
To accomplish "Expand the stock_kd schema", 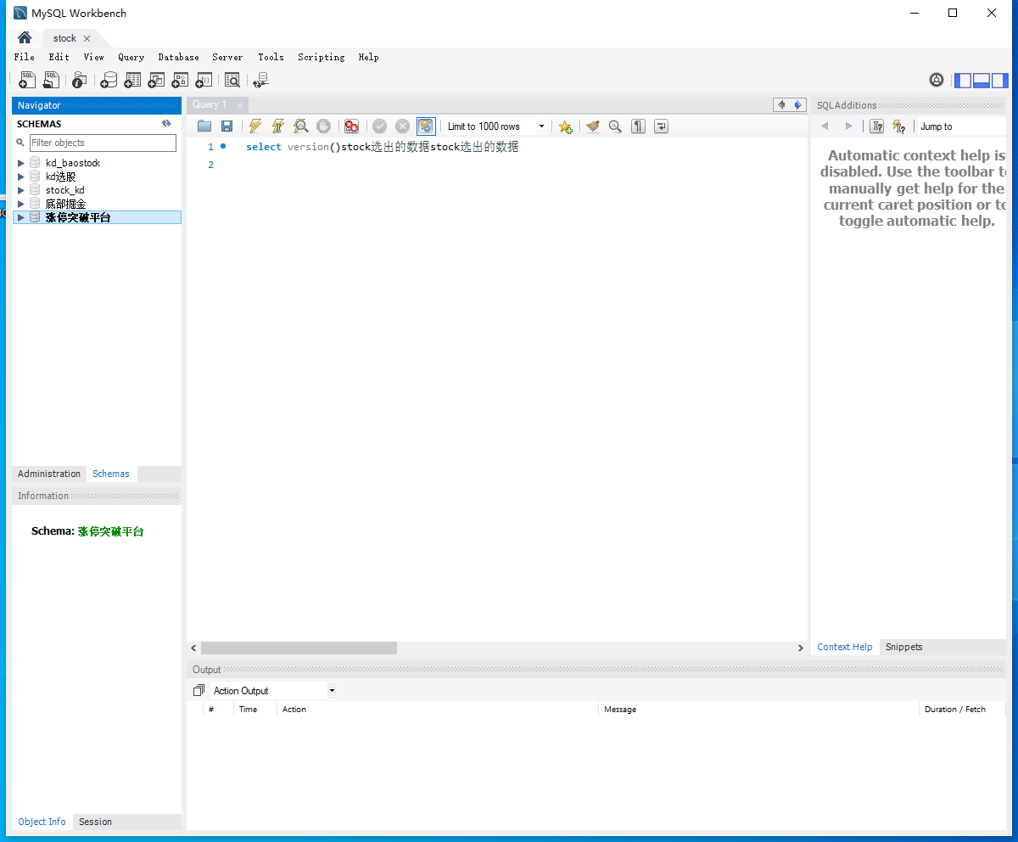I will [x=21, y=190].
